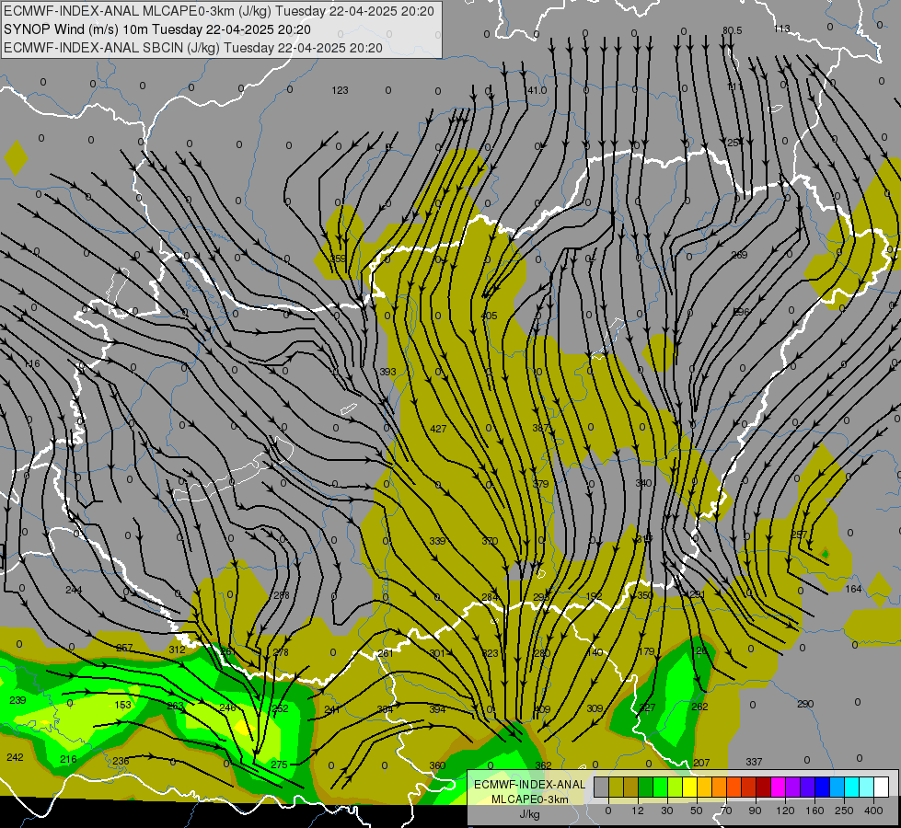Click the dark green legend swatch at 12

pyautogui.click(x=646, y=787)
